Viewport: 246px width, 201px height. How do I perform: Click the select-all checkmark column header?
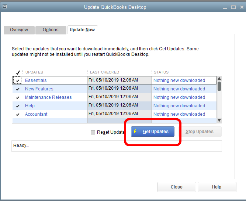(18, 72)
